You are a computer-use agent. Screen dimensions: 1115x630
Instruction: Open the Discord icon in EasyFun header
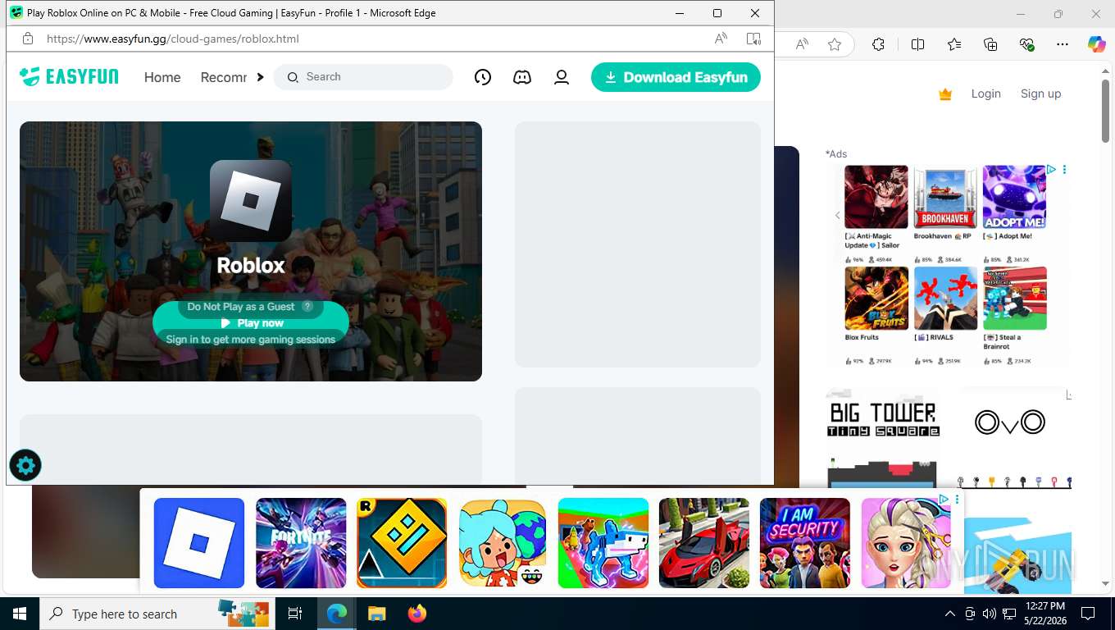(x=522, y=77)
